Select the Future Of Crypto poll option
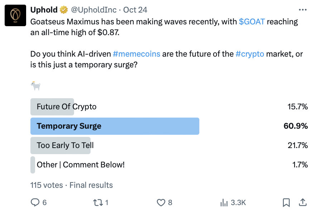 pyautogui.click(x=169, y=106)
